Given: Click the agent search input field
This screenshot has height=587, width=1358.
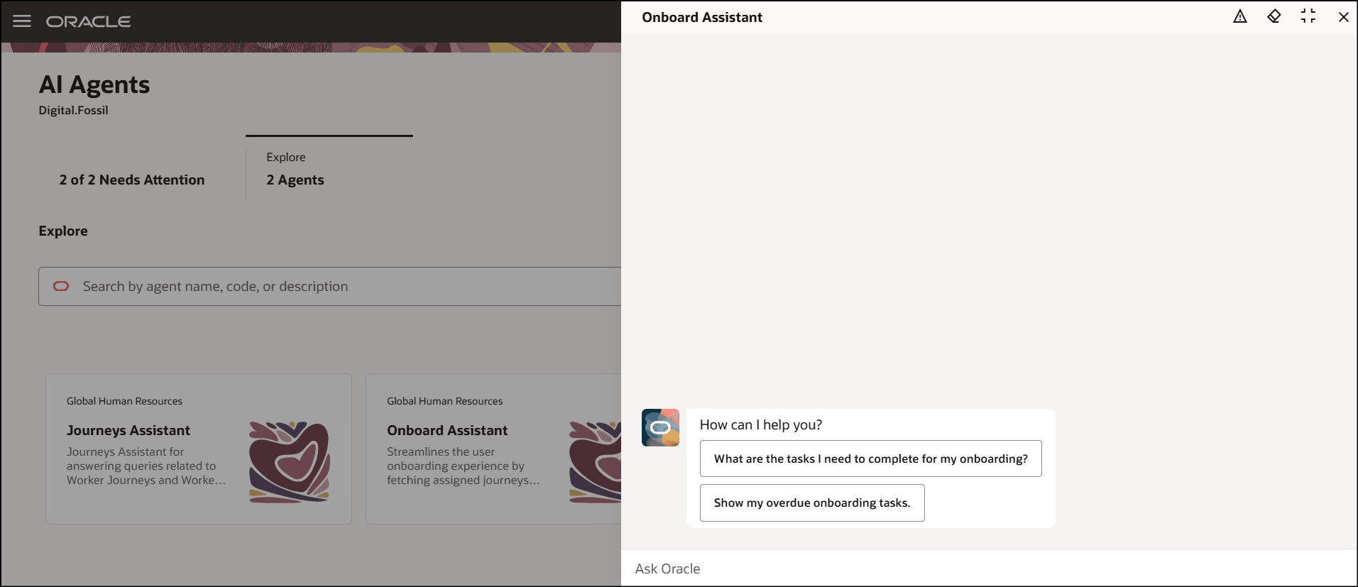Looking at the screenshot, I should click(x=330, y=286).
